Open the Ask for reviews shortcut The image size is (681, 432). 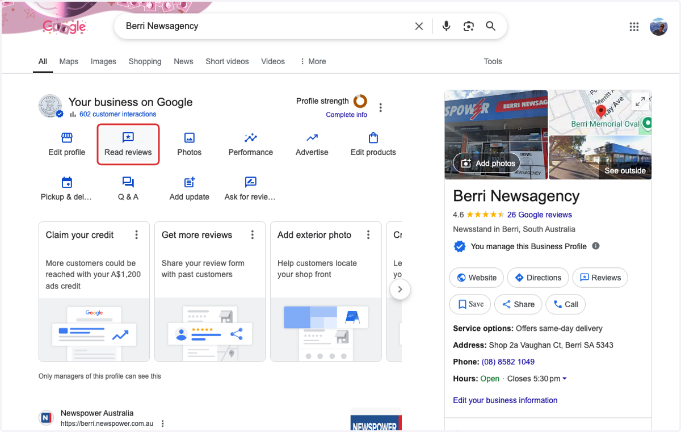click(x=251, y=189)
